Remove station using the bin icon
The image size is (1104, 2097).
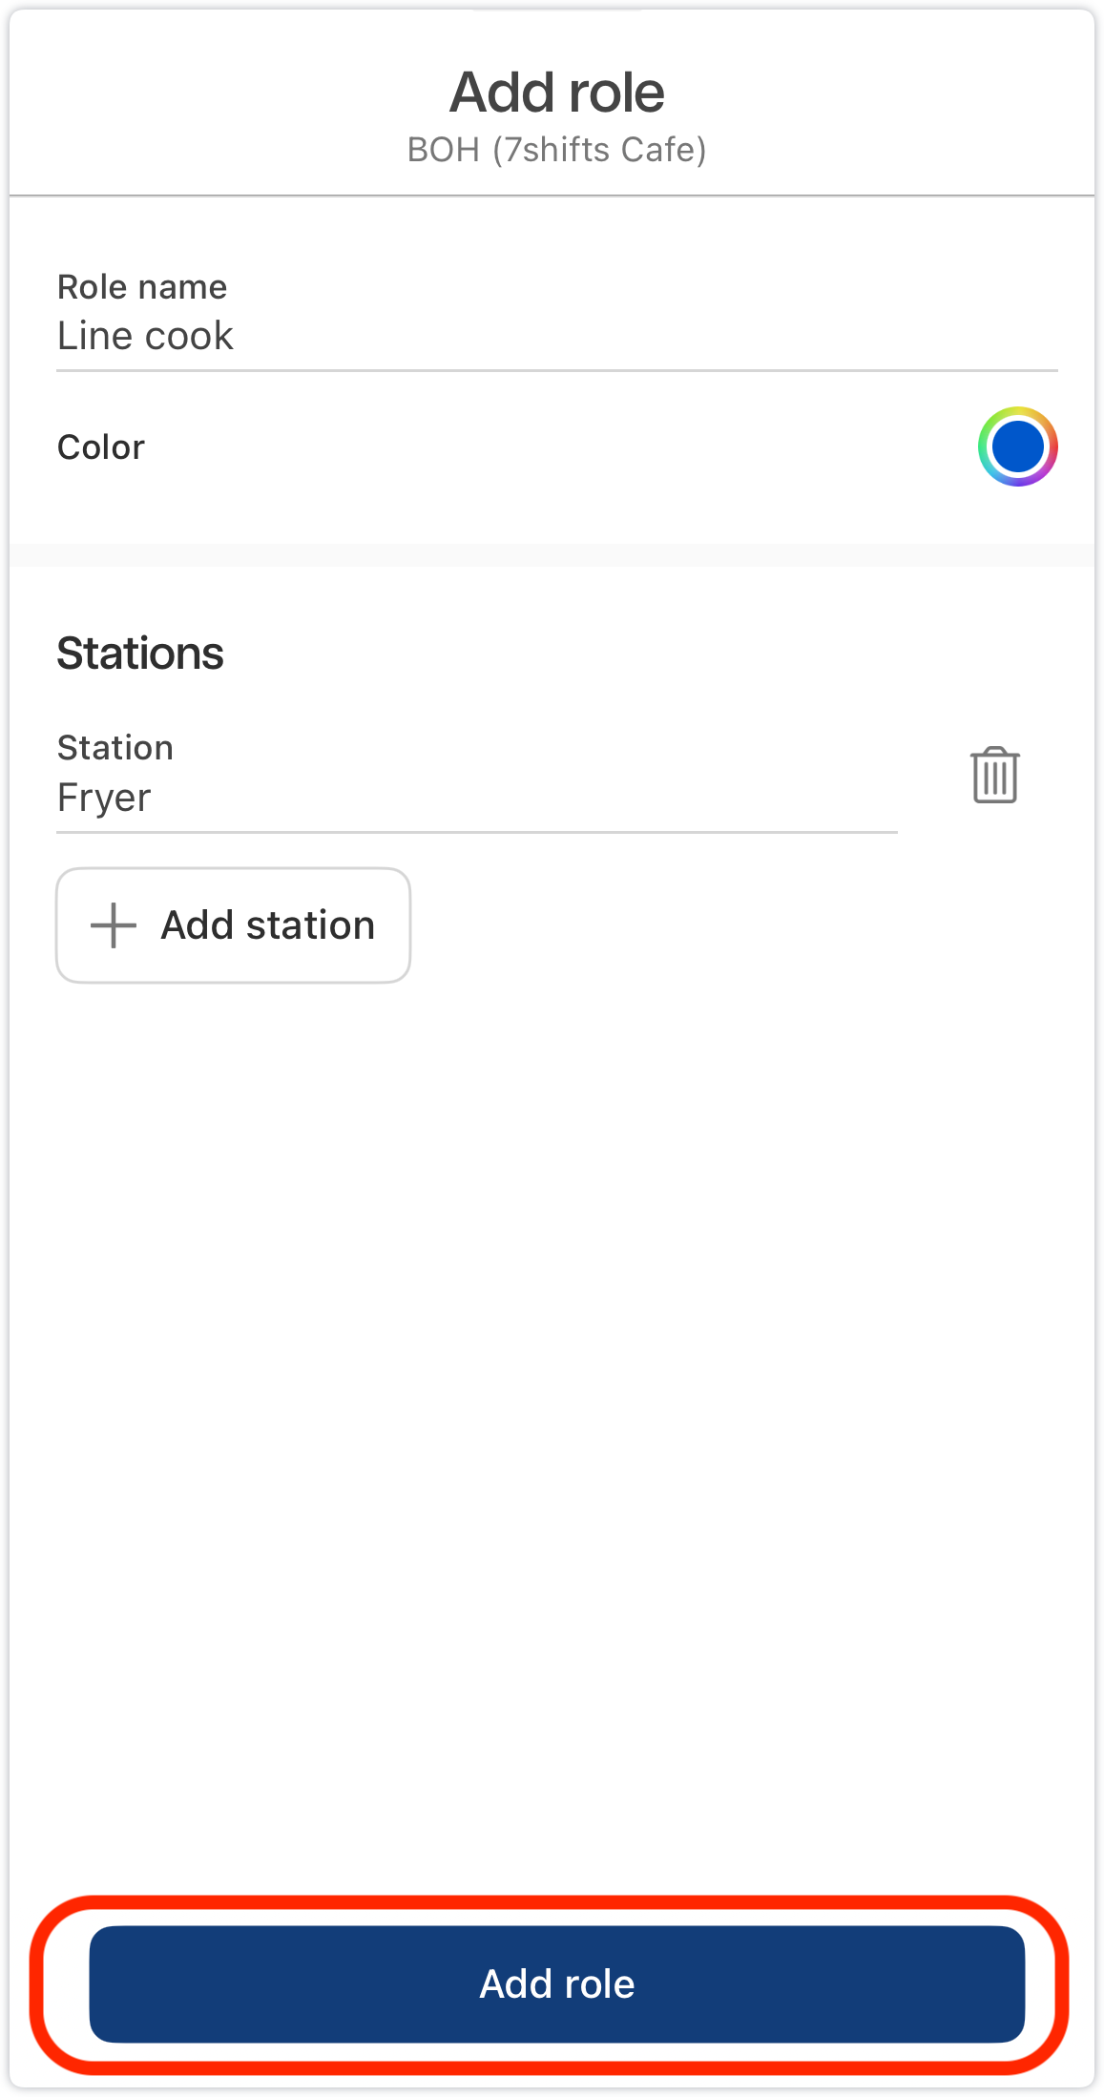click(994, 775)
